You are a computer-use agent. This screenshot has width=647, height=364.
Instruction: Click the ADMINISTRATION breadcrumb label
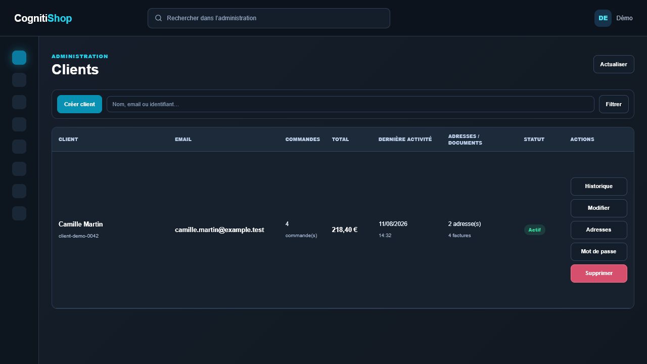tap(80, 57)
